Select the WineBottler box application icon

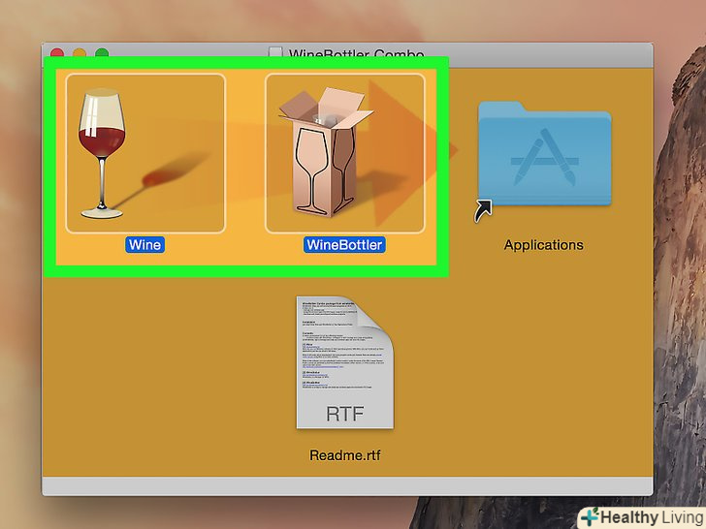coord(345,153)
